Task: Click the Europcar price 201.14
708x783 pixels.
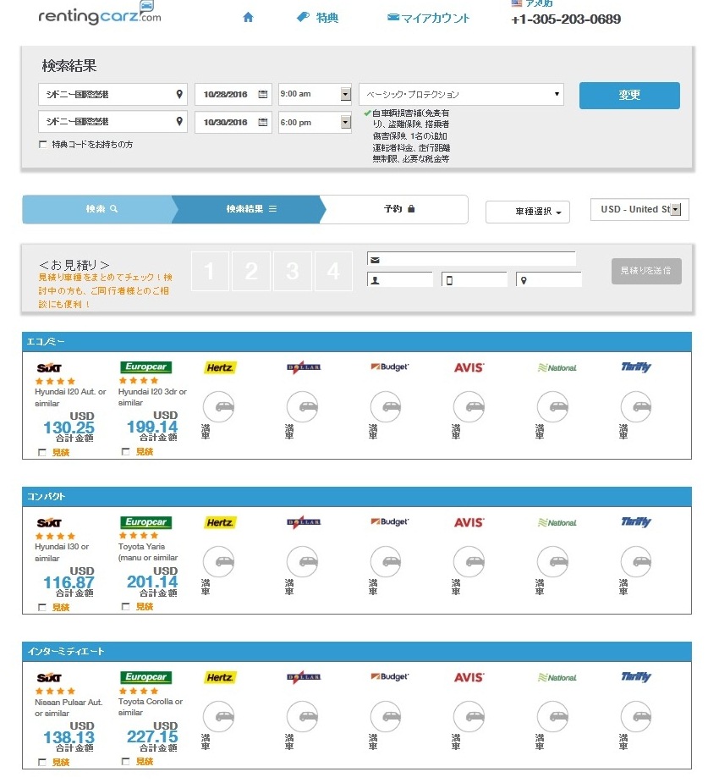Action: click(152, 582)
